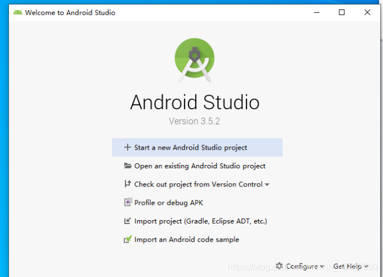Click the Profile or debug APK icon
The image size is (383, 277).
128,202
